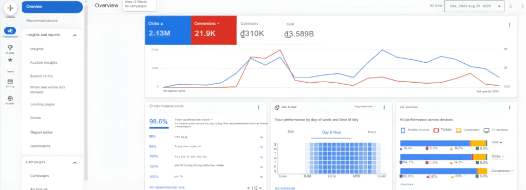Click arrow on "pte 79" row
Viewport: 526px width, 190px height.
(260, 177)
